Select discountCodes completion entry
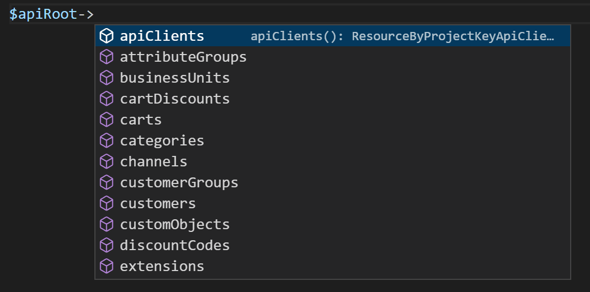Screen dimensions: 590x292 coord(174,246)
